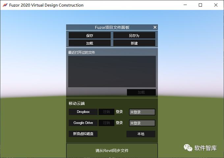This screenshot has height=158, width=224.
Task: Click the 本地 local button
Action: pyautogui.click(x=141, y=134)
